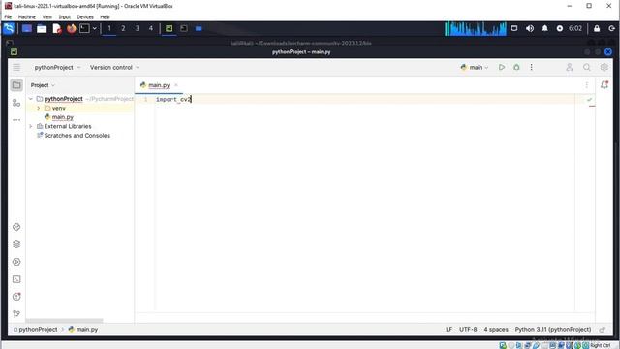
Task: Open VirtualBox Help menu
Action: [105, 17]
